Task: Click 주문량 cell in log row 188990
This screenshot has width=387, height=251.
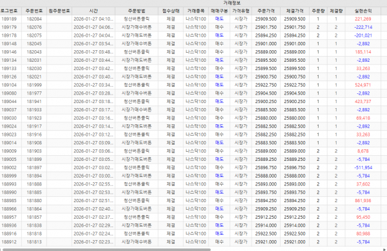Action: point(318,192)
